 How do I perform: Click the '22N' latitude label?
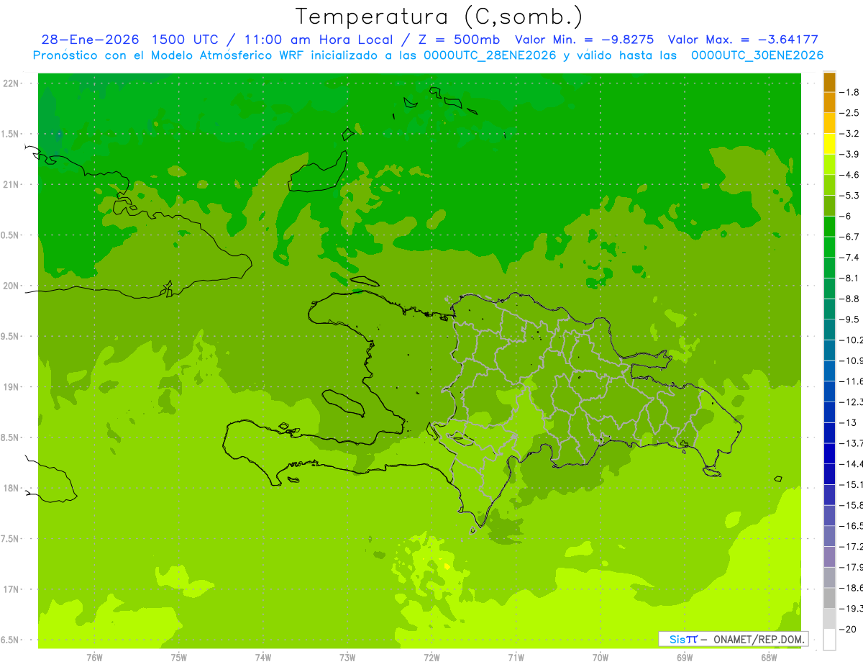(12, 83)
